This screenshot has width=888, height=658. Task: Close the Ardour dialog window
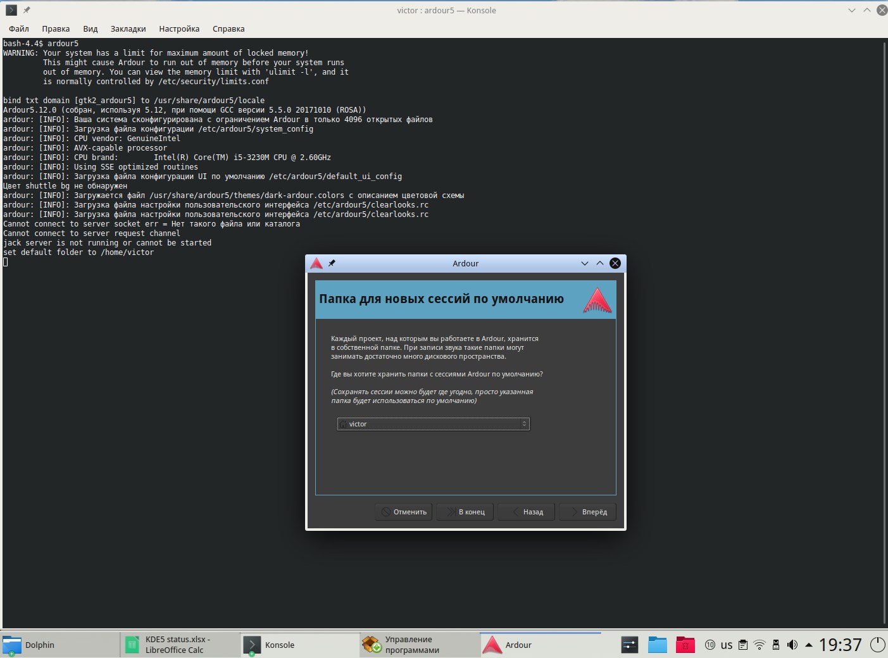coord(615,263)
